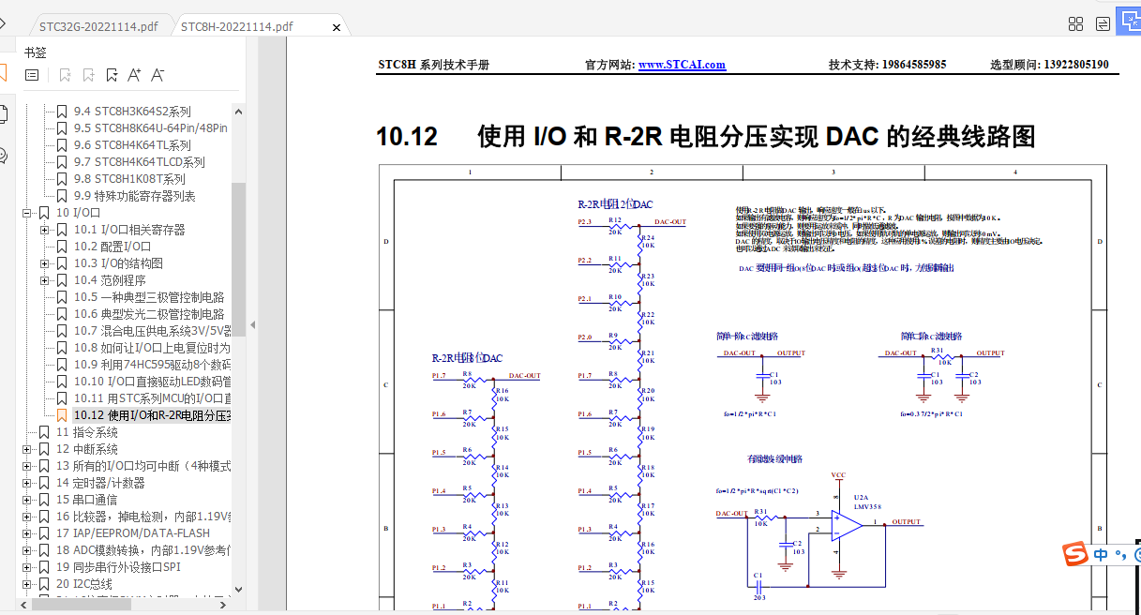Expand the 18 ADC模数转换 node
This screenshot has height=615, width=1141.
(x=26, y=550)
